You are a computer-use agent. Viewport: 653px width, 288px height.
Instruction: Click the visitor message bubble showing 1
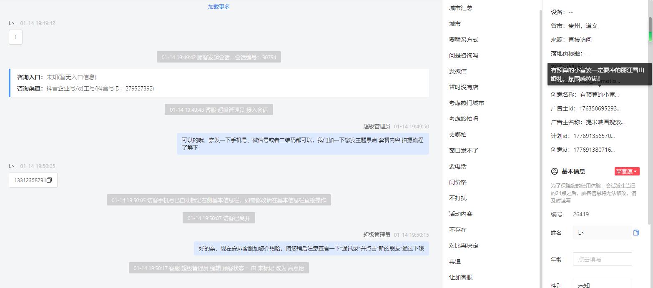point(15,37)
